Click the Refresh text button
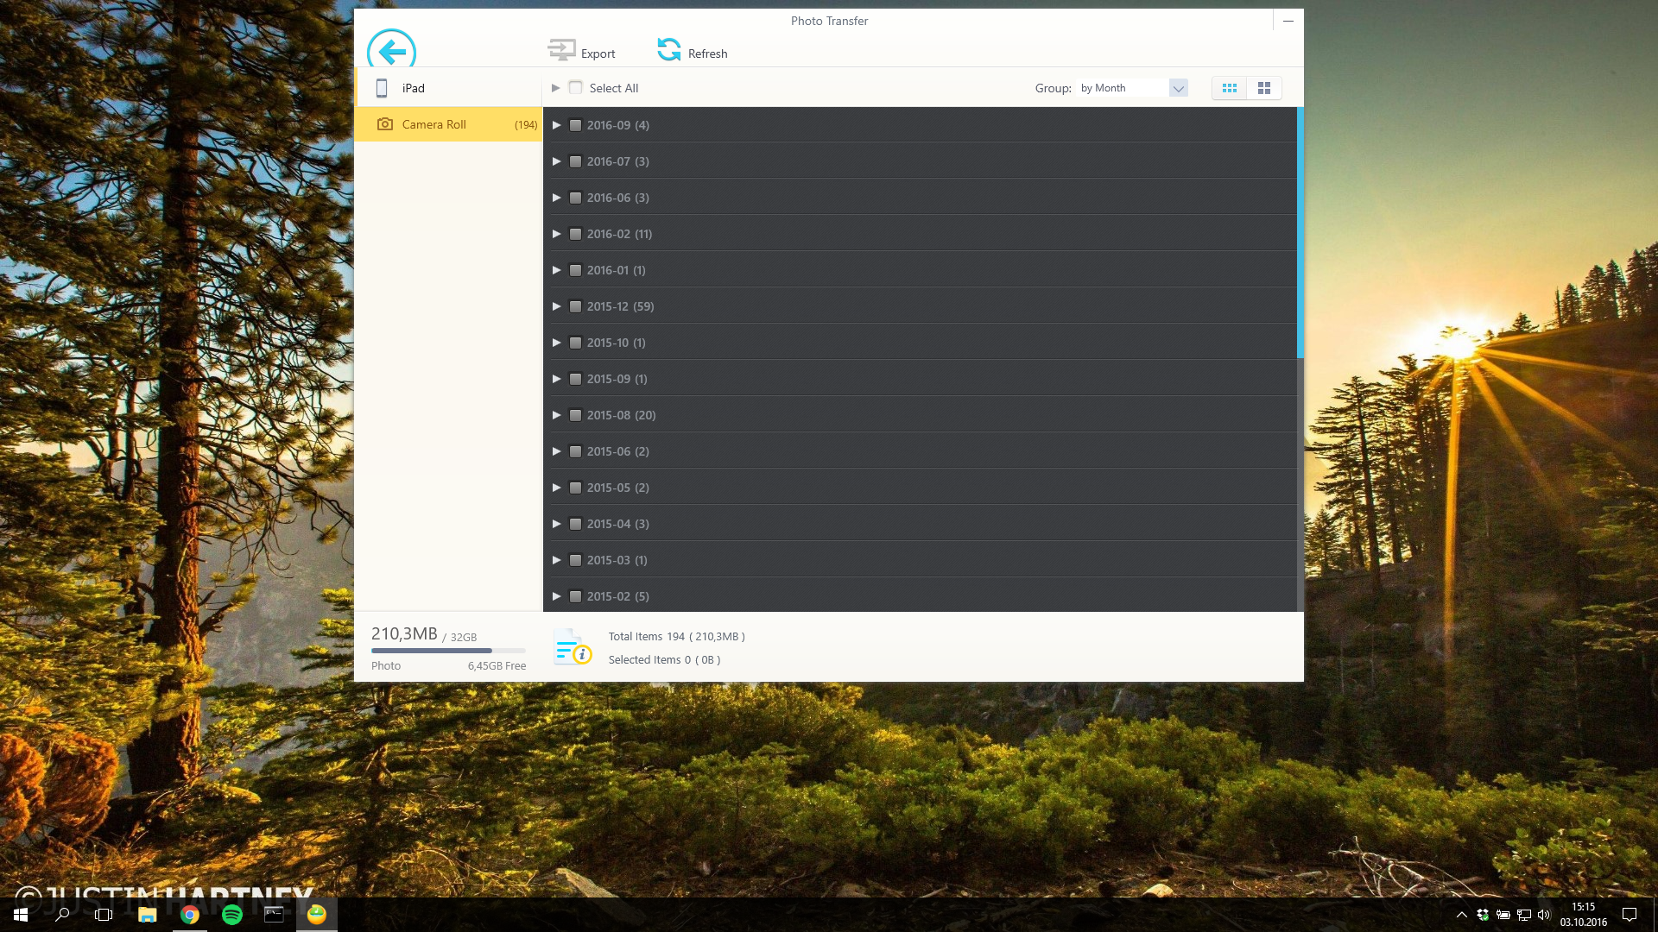 point(707,54)
